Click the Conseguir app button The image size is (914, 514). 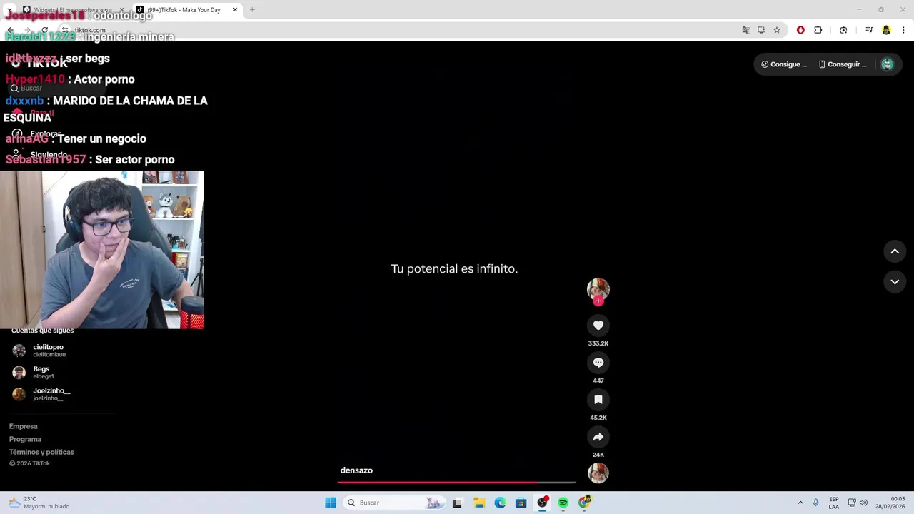pos(843,64)
